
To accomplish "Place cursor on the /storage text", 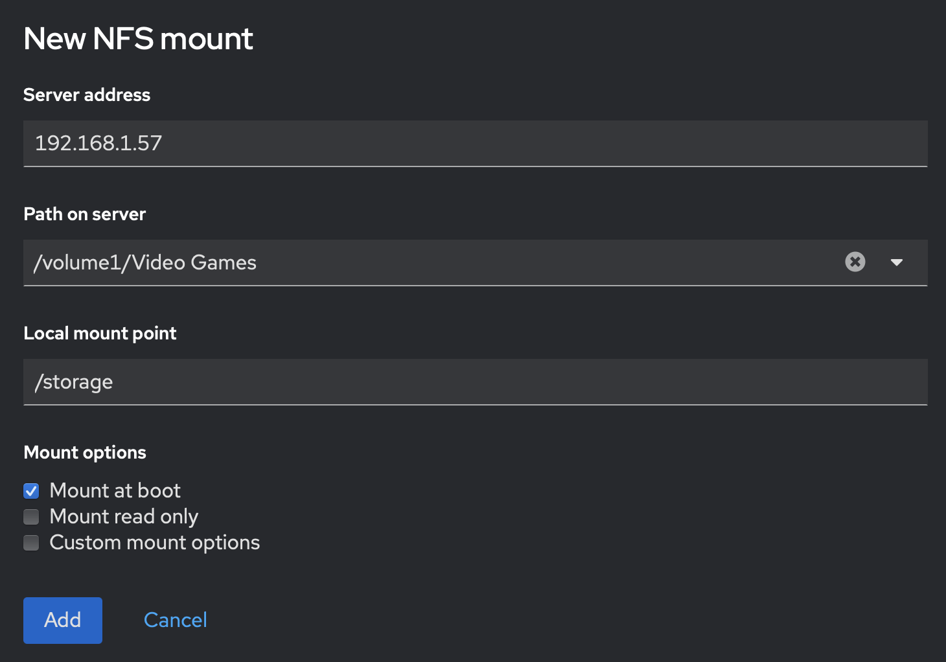I will (74, 382).
